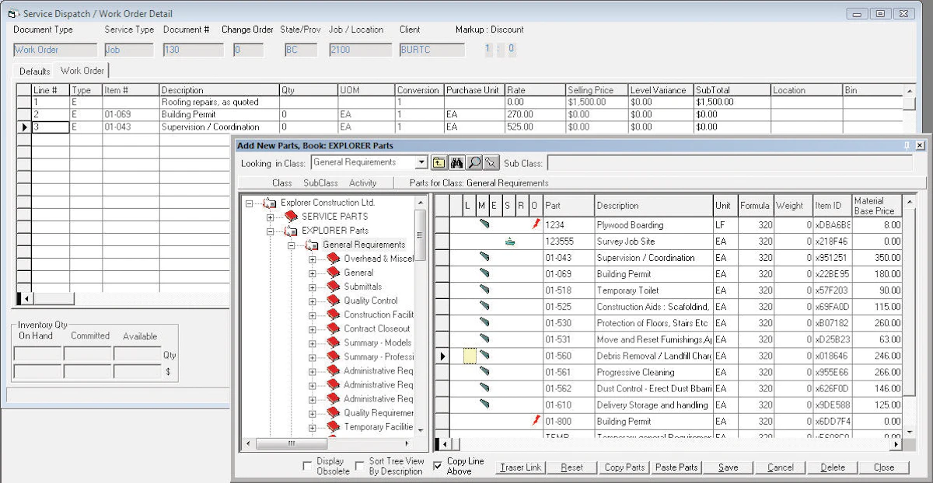Click the Activity tab label

(x=363, y=183)
